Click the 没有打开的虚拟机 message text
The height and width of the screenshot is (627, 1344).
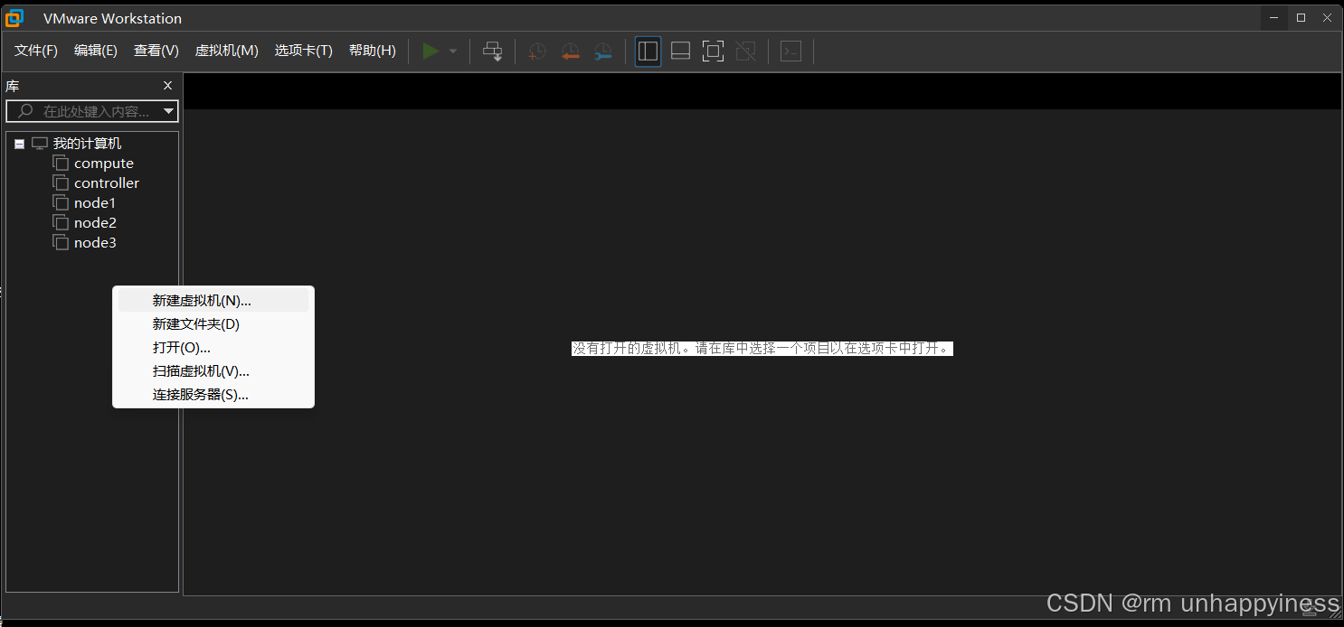tap(762, 348)
